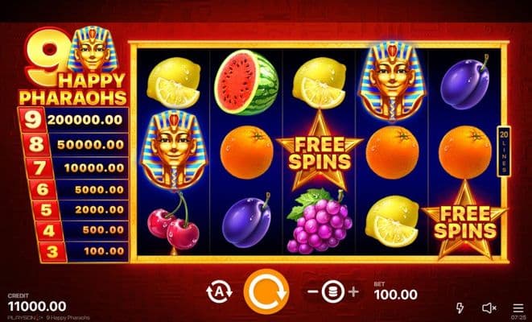Open the hamburger menu
Screen dimensions: 532x322
518,308
